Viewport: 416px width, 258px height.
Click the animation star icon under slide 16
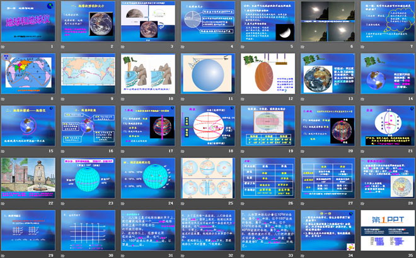pyautogui.click(x=63, y=151)
